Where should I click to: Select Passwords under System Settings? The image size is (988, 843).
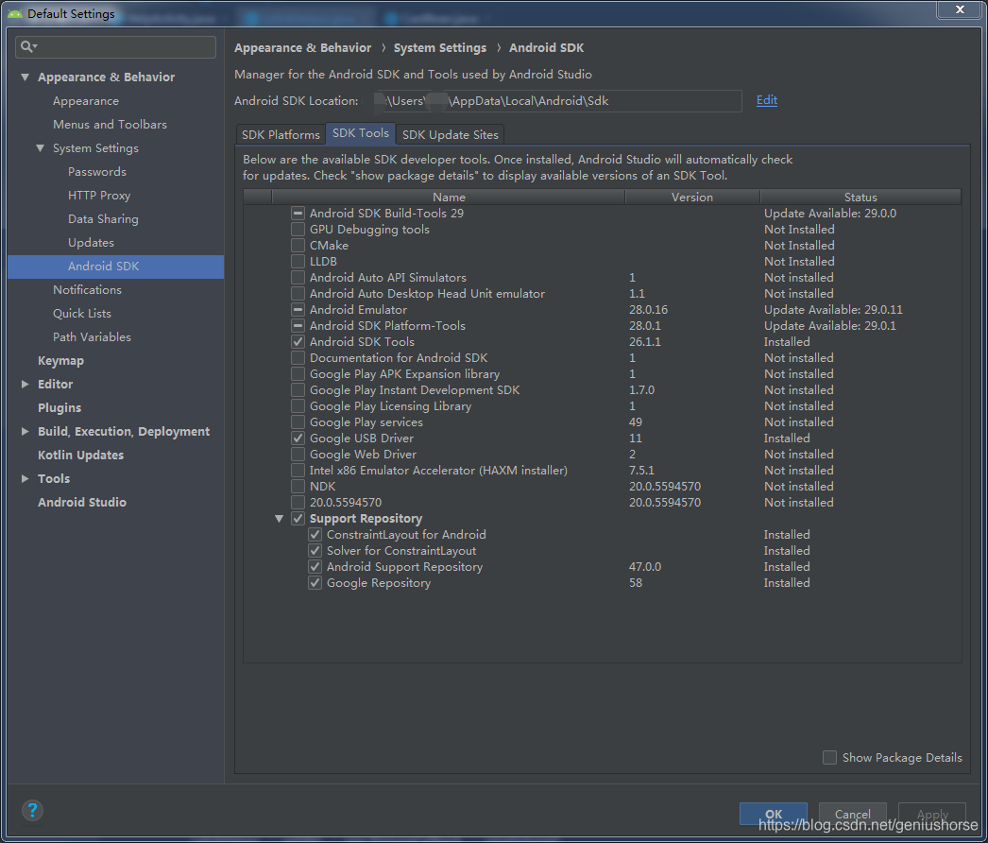(97, 171)
